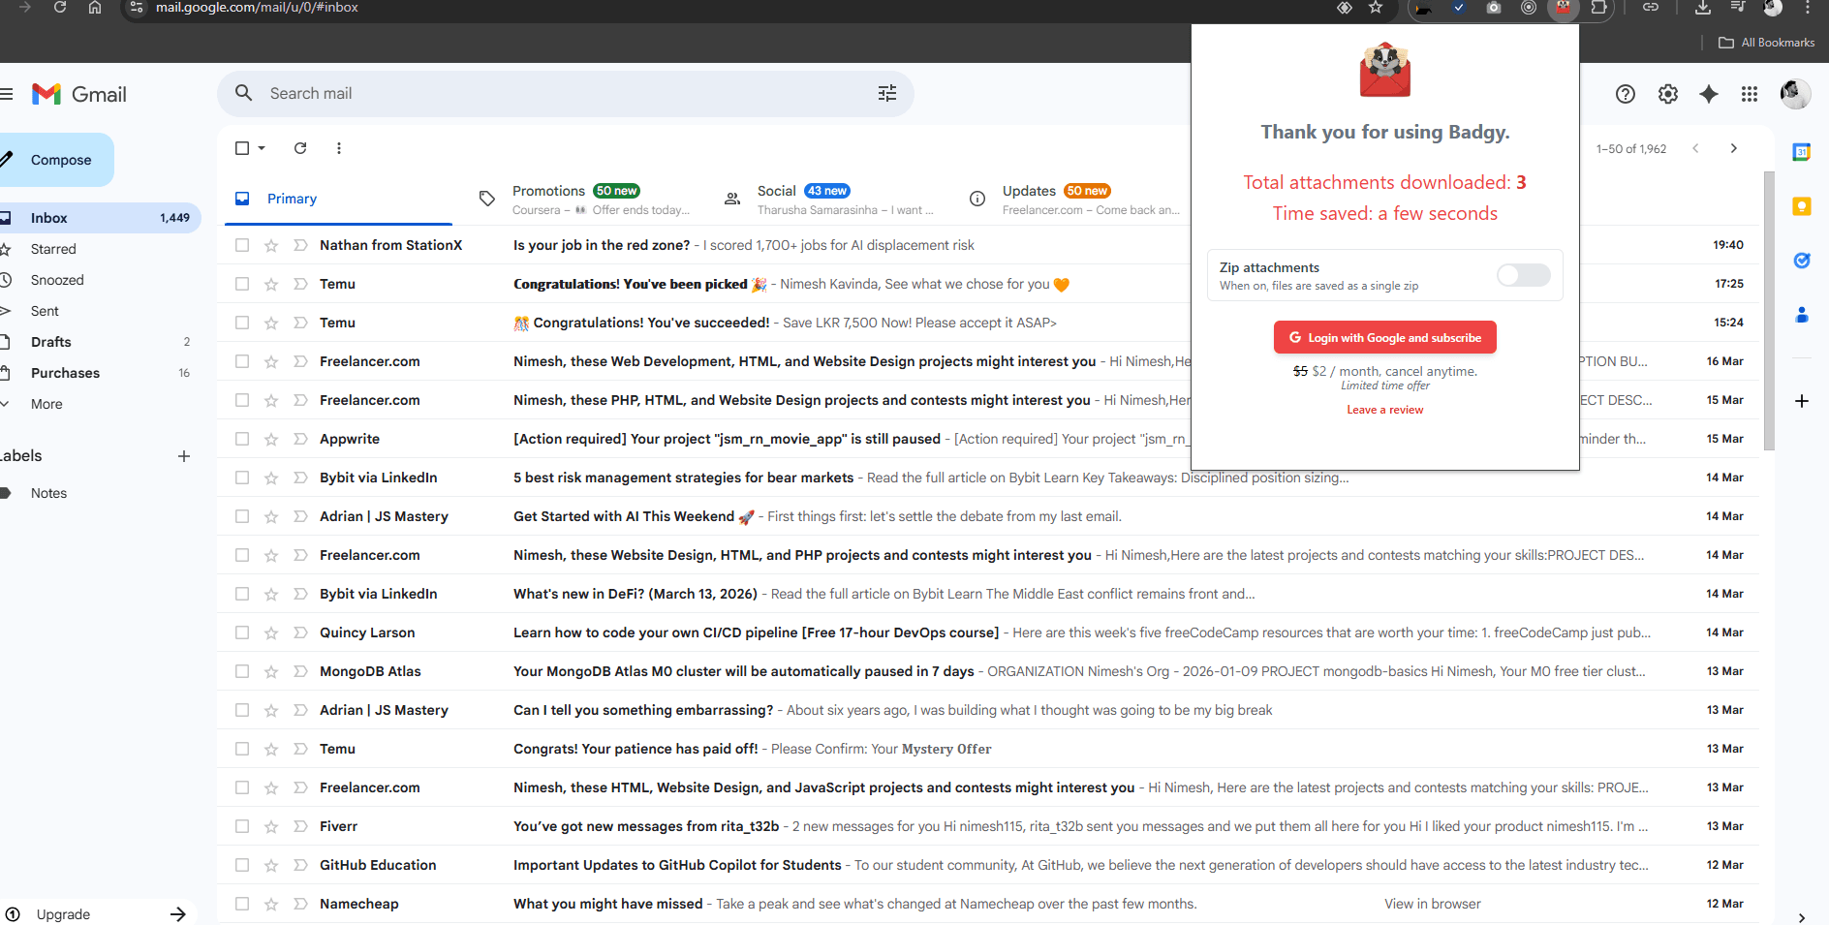
Task: Open select dropdown arrow beside select-all checkbox
Action: pyautogui.click(x=262, y=148)
